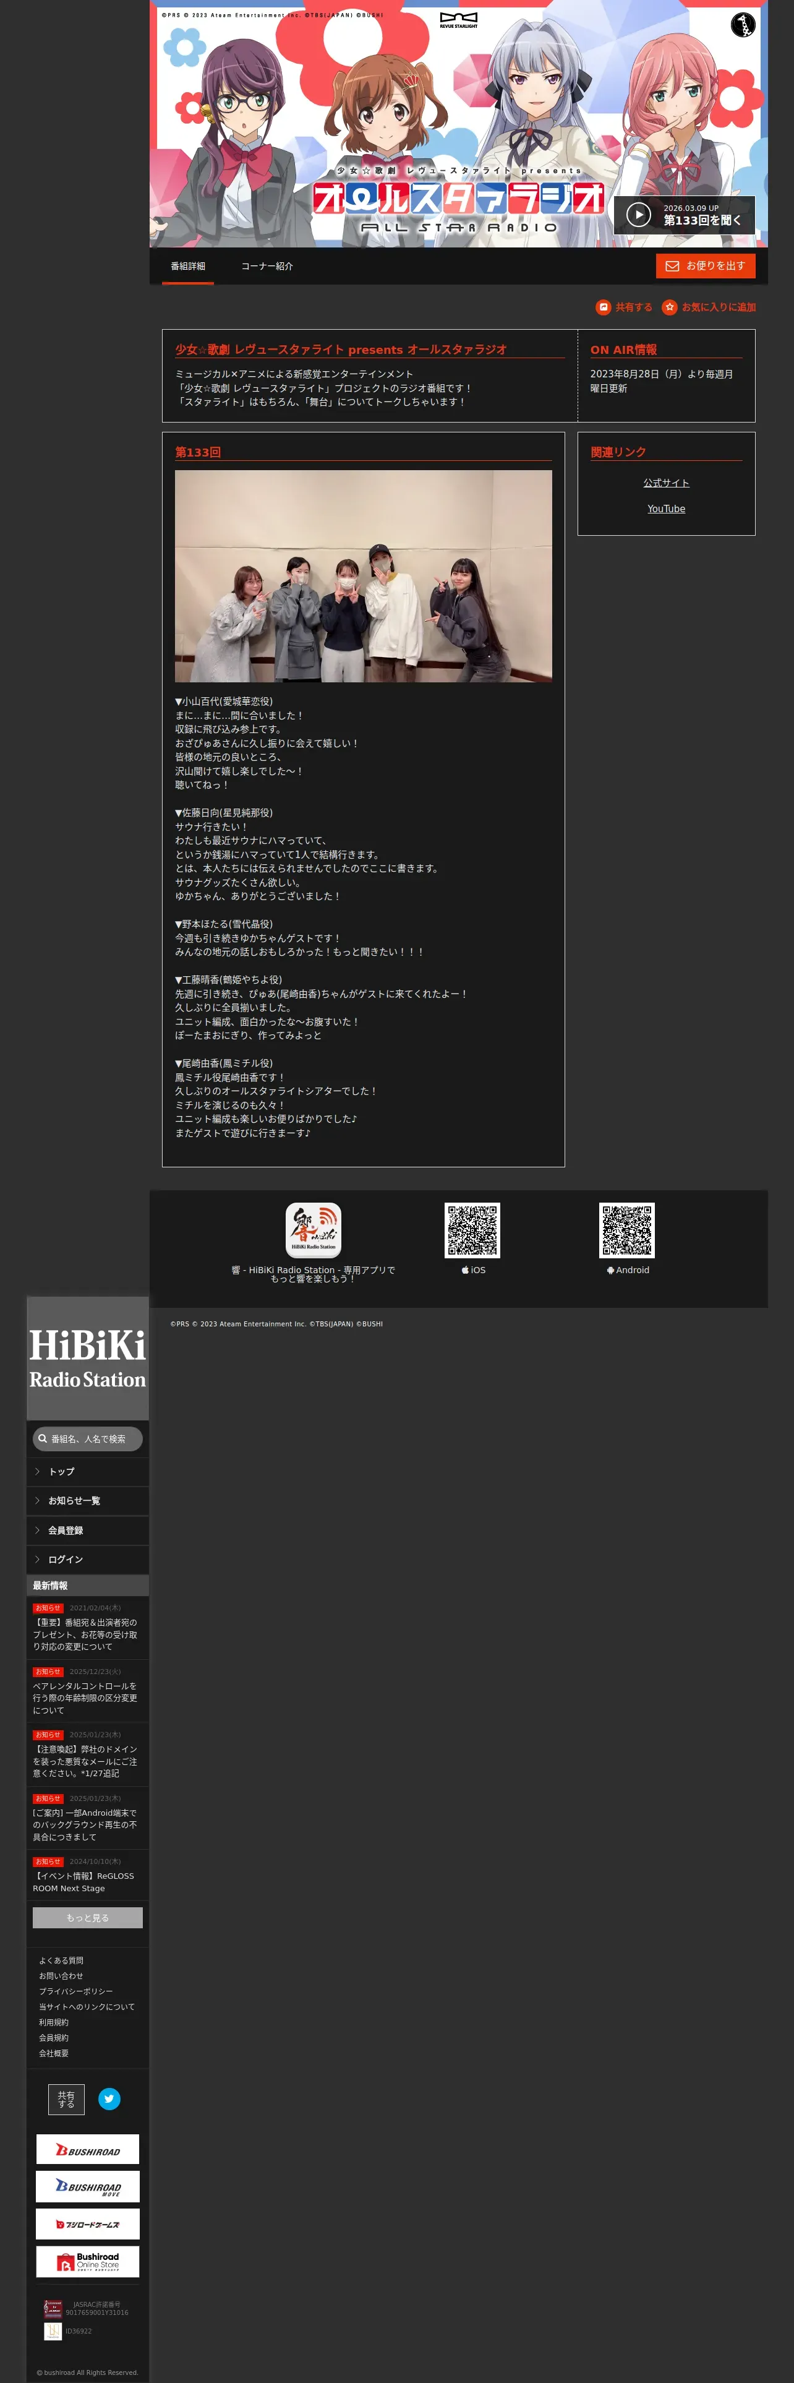Click the ブシロードゲームズ banner

[x=88, y=2224]
